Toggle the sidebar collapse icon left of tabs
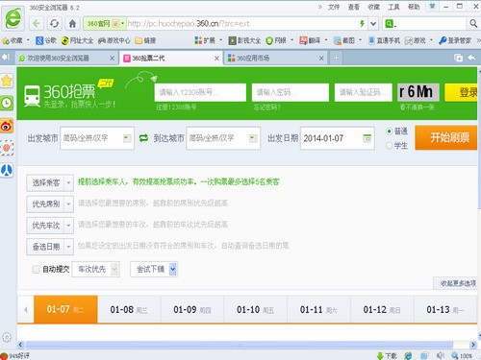The height and width of the screenshot is (360, 481). 6,58
